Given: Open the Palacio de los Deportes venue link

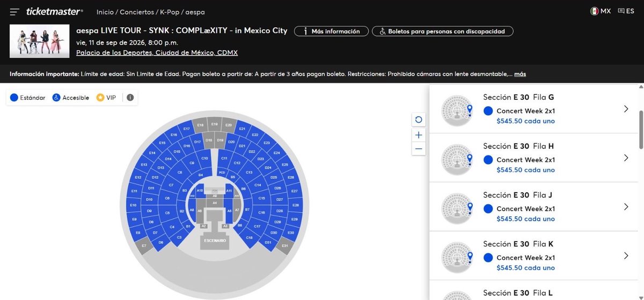Looking at the screenshot, I should (x=157, y=52).
